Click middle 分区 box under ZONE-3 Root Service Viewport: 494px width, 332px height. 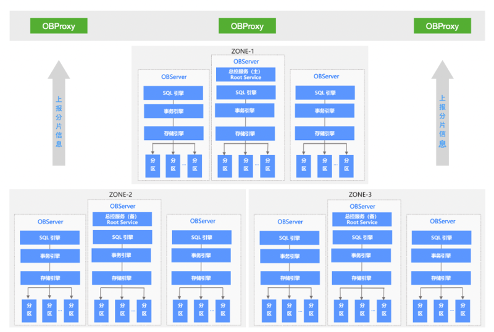tap(362, 310)
